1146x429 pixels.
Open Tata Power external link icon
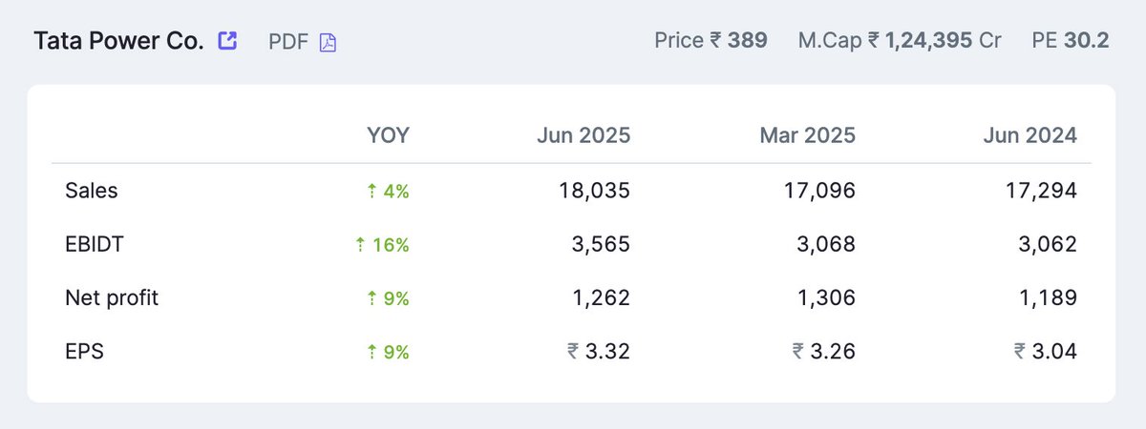tap(227, 41)
